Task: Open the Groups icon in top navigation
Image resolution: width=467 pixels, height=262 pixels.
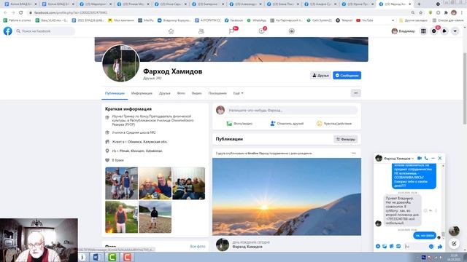Action: [x=292, y=31]
